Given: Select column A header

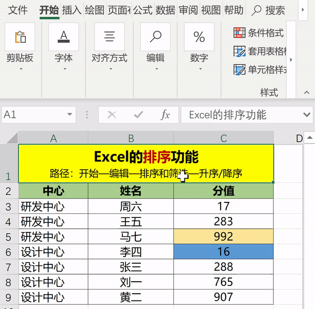Looking at the screenshot, I should point(53,138).
